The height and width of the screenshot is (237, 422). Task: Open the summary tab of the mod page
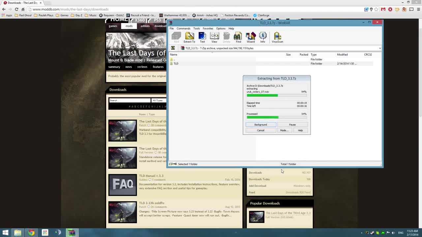[114, 67]
